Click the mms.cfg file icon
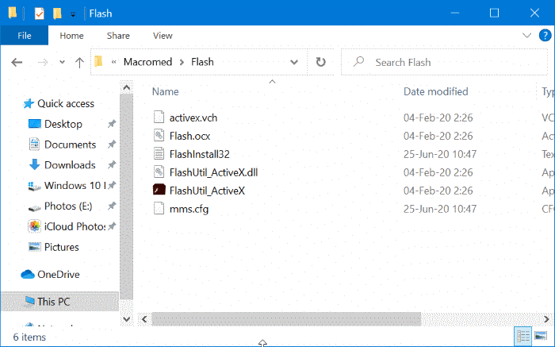This screenshot has width=555, height=347. 159,208
